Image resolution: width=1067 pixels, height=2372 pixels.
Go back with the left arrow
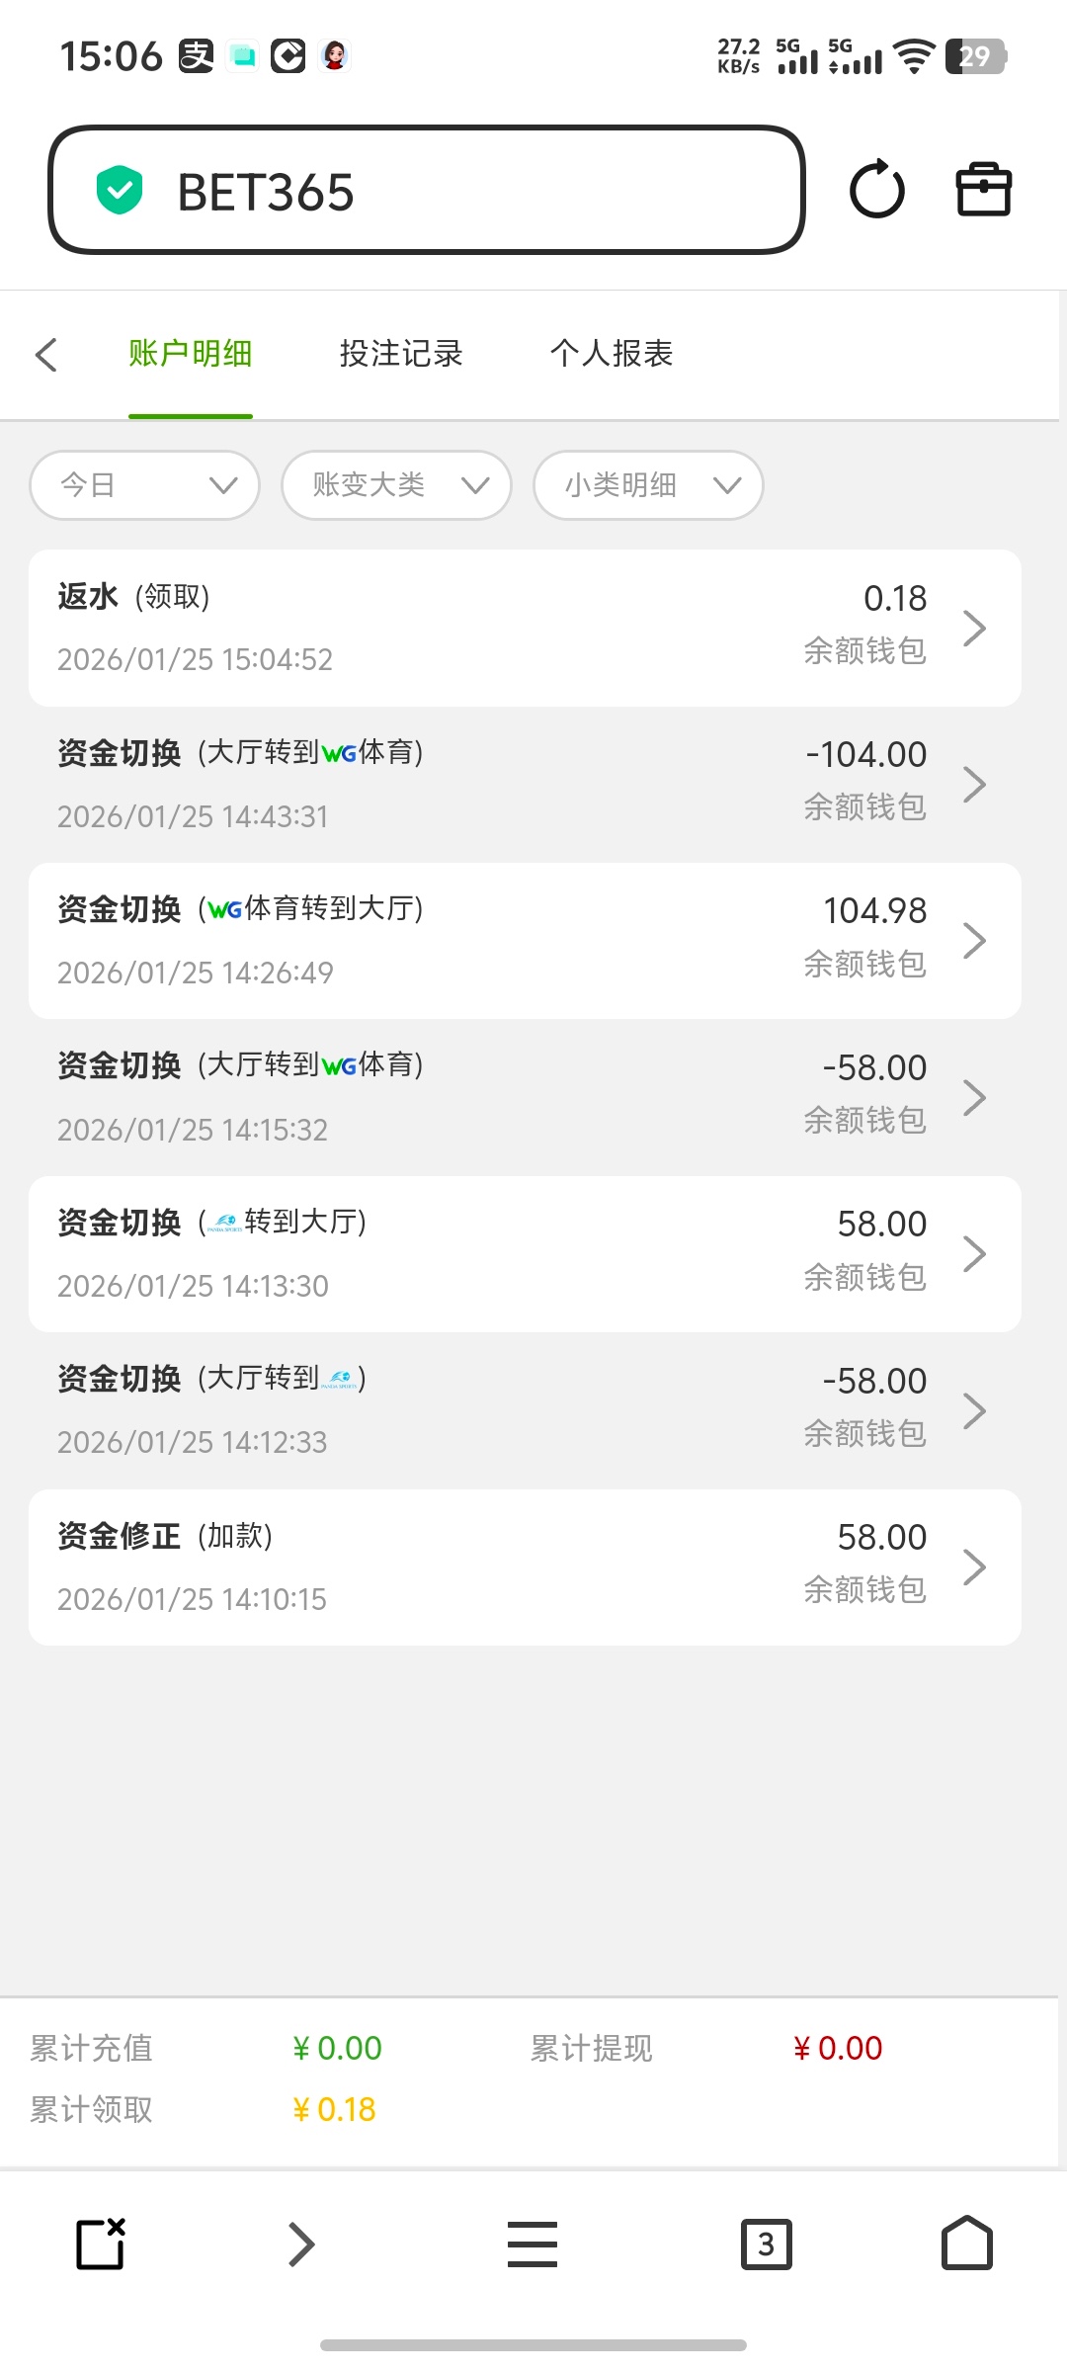point(46,355)
